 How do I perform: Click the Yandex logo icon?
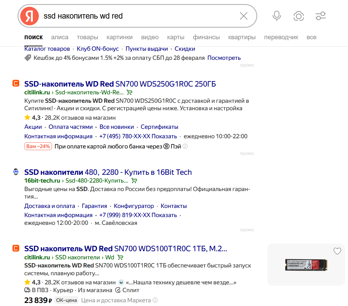pos(29,16)
